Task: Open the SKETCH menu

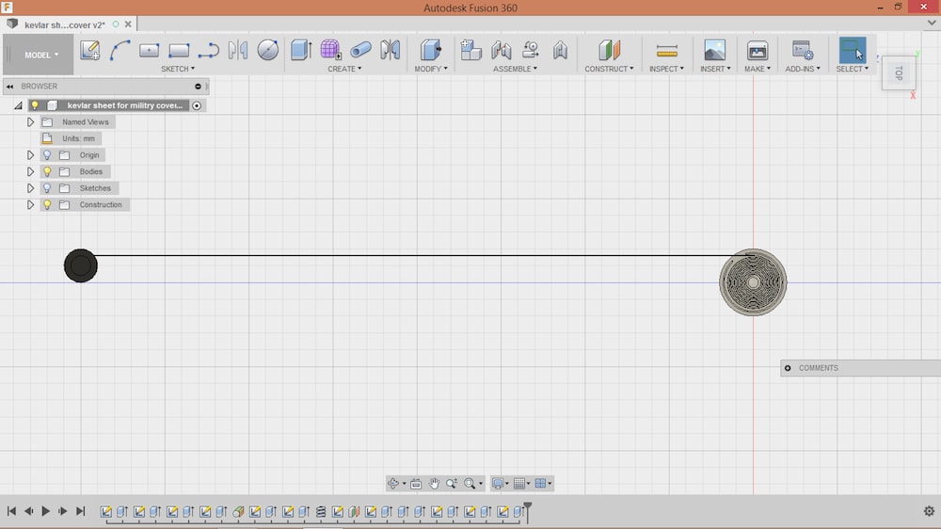Action: [178, 69]
